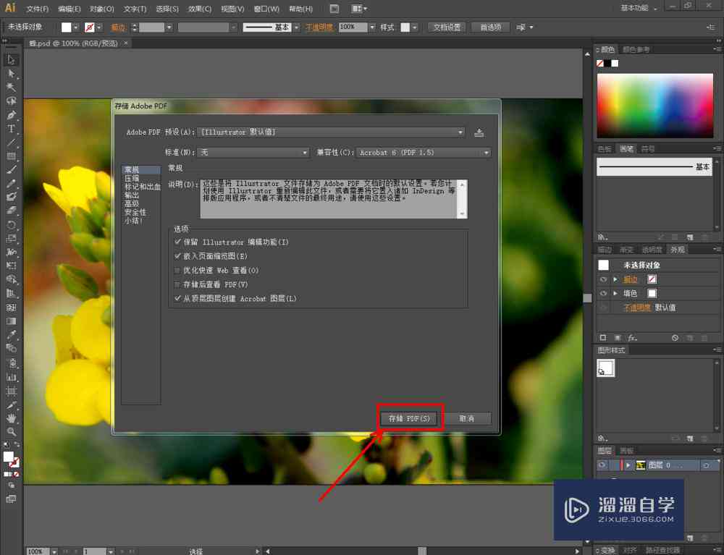Open the style dropdown in control bar

pyautogui.click(x=414, y=27)
